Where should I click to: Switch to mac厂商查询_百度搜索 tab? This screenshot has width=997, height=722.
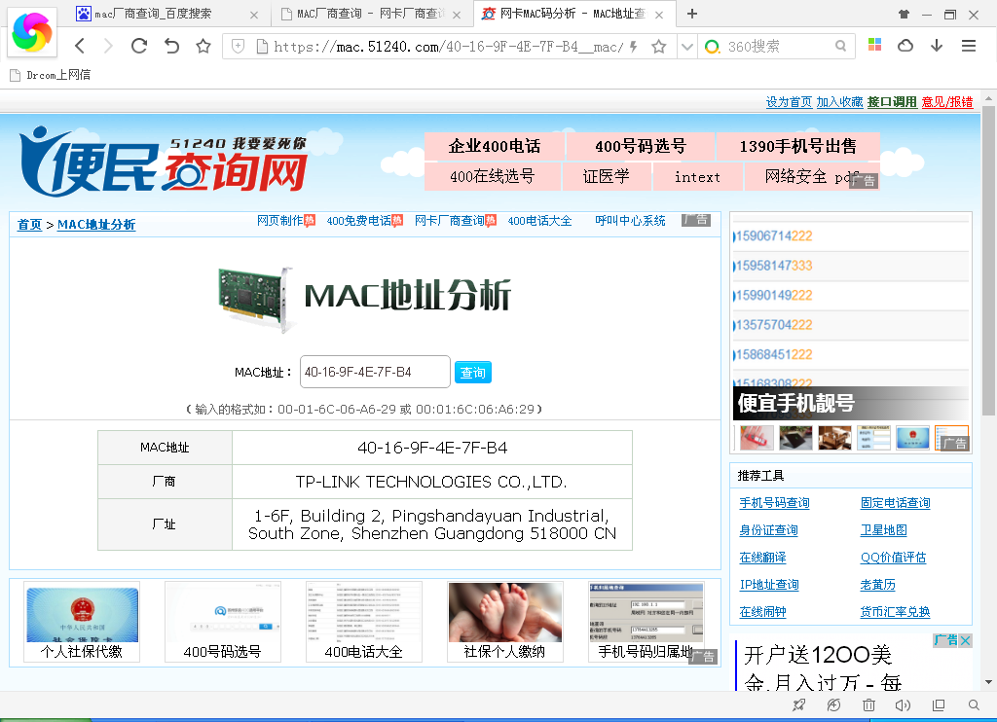pyautogui.click(x=153, y=14)
